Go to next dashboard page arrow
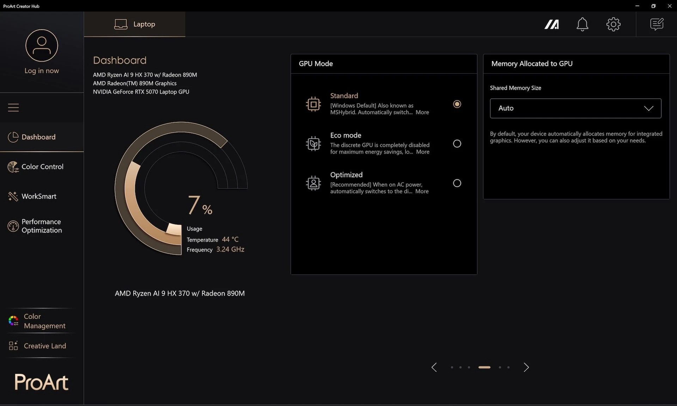The width and height of the screenshot is (677, 406). [526, 367]
